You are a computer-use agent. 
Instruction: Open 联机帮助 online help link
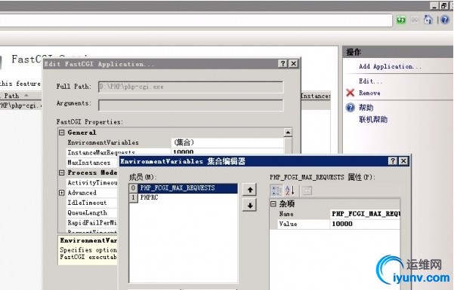[x=373, y=119]
